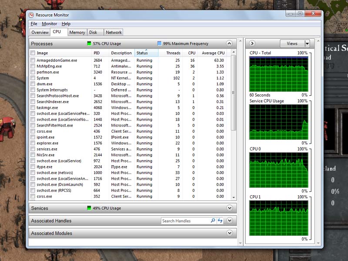Click the CPU - Total usage graph

coord(279,74)
